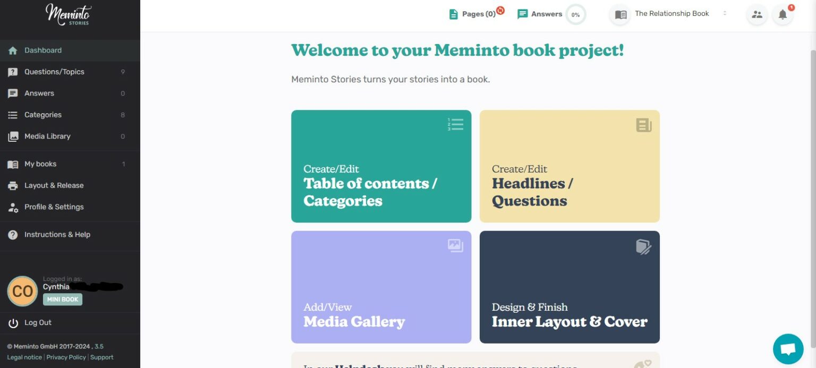Open the Design & Finish Inner Layout & Cover card
Image resolution: width=816 pixels, height=368 pixels.
569,287
